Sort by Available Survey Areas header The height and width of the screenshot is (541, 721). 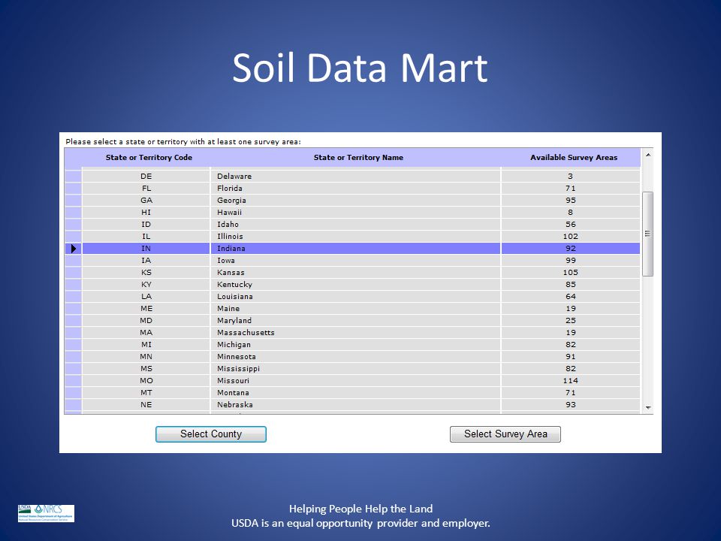point(573,157)
